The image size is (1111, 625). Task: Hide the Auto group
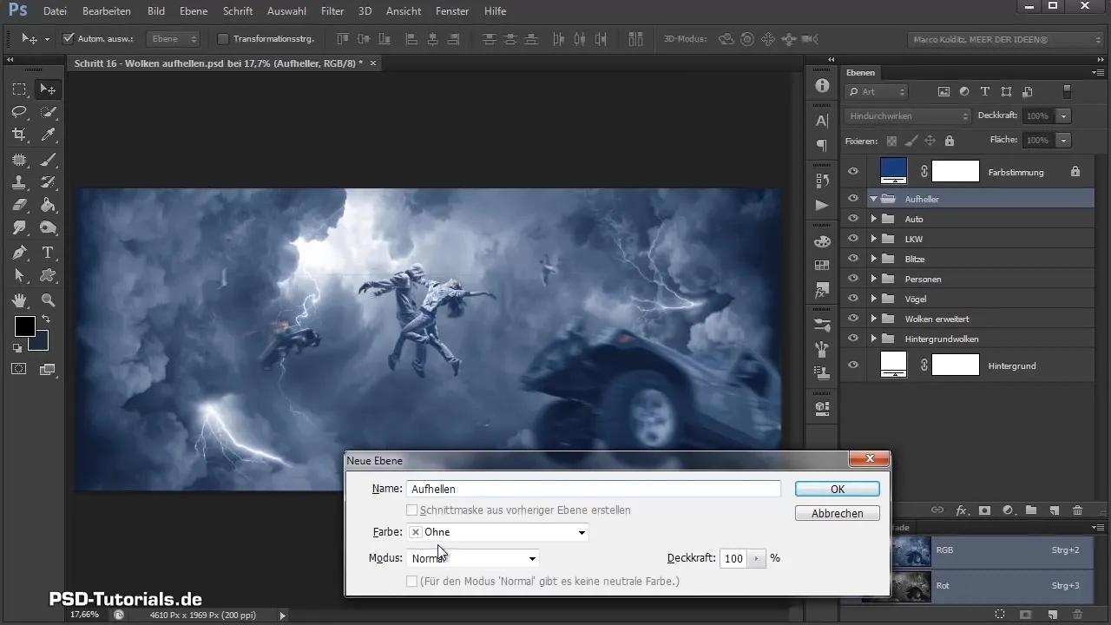(853, 219)
